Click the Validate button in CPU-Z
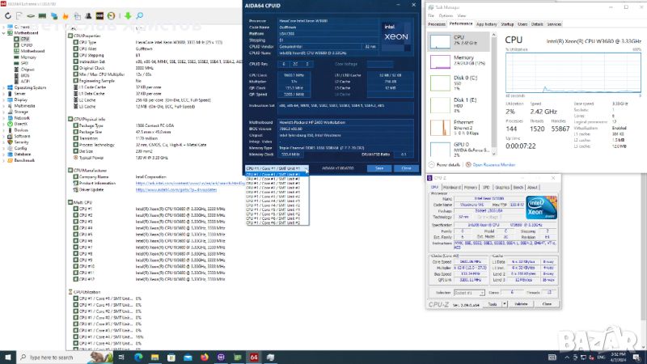Viewport: 647px width, 364px height. (x=522, y=305)
